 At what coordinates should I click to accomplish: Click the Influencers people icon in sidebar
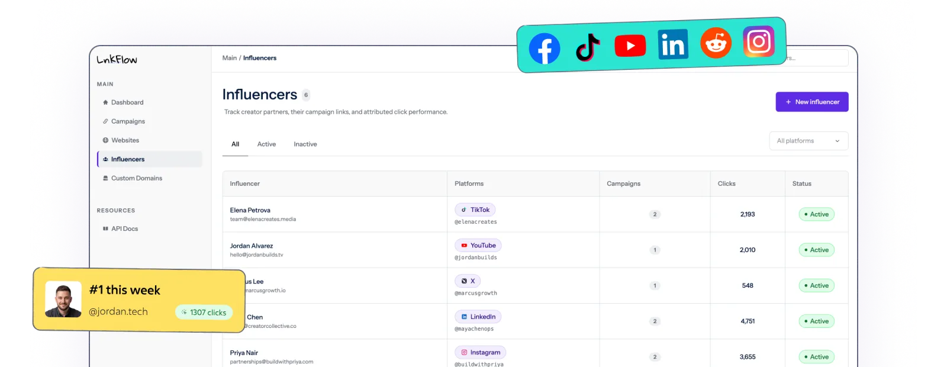coord(105,159)
